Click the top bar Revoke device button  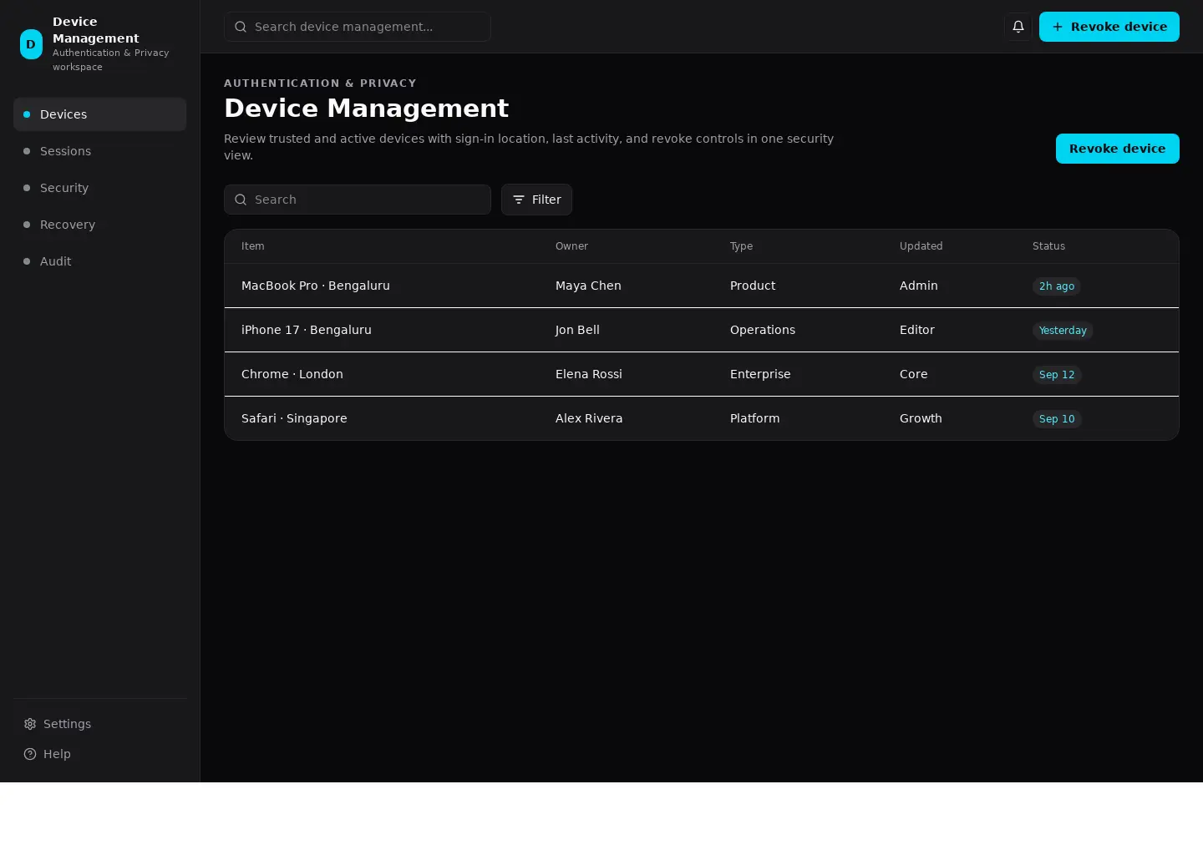(1109, 27)
